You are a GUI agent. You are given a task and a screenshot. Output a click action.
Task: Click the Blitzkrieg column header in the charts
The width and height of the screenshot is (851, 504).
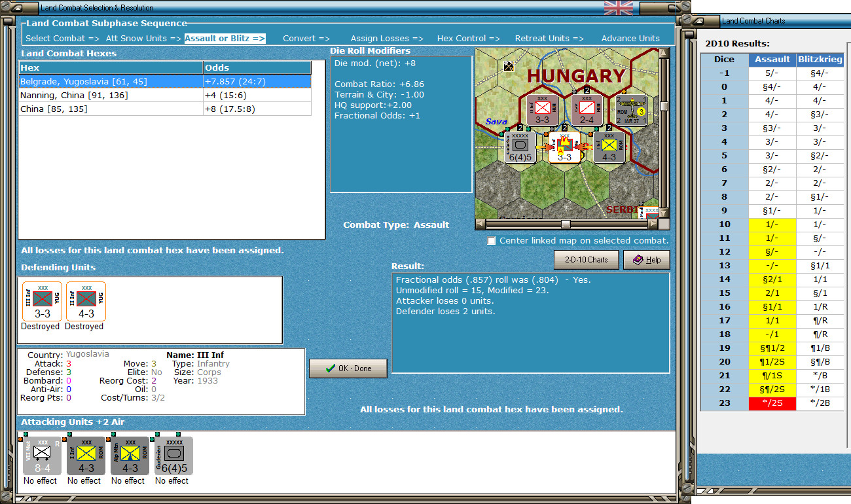(x=820, y=60)
